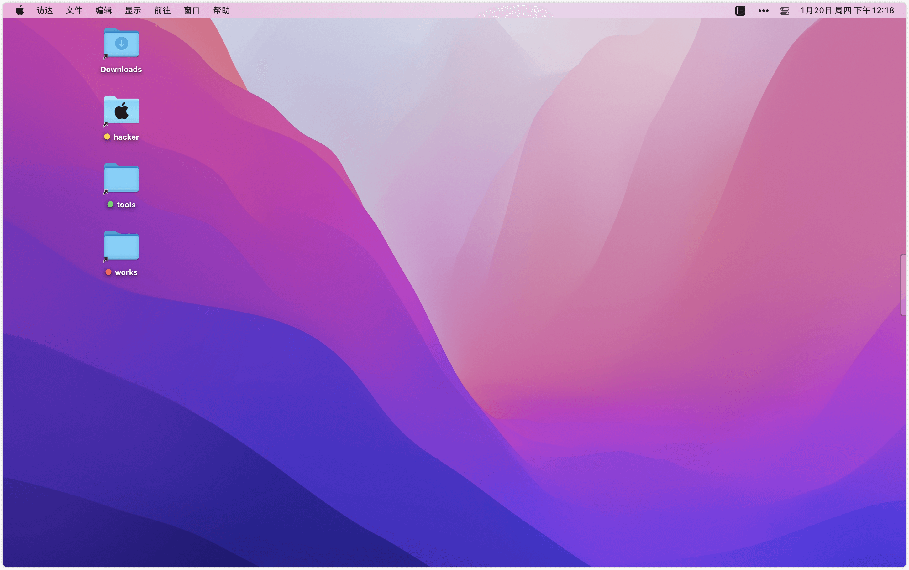
Task: Select the hacker folder with Apple logo
Action: pos(121,111)
